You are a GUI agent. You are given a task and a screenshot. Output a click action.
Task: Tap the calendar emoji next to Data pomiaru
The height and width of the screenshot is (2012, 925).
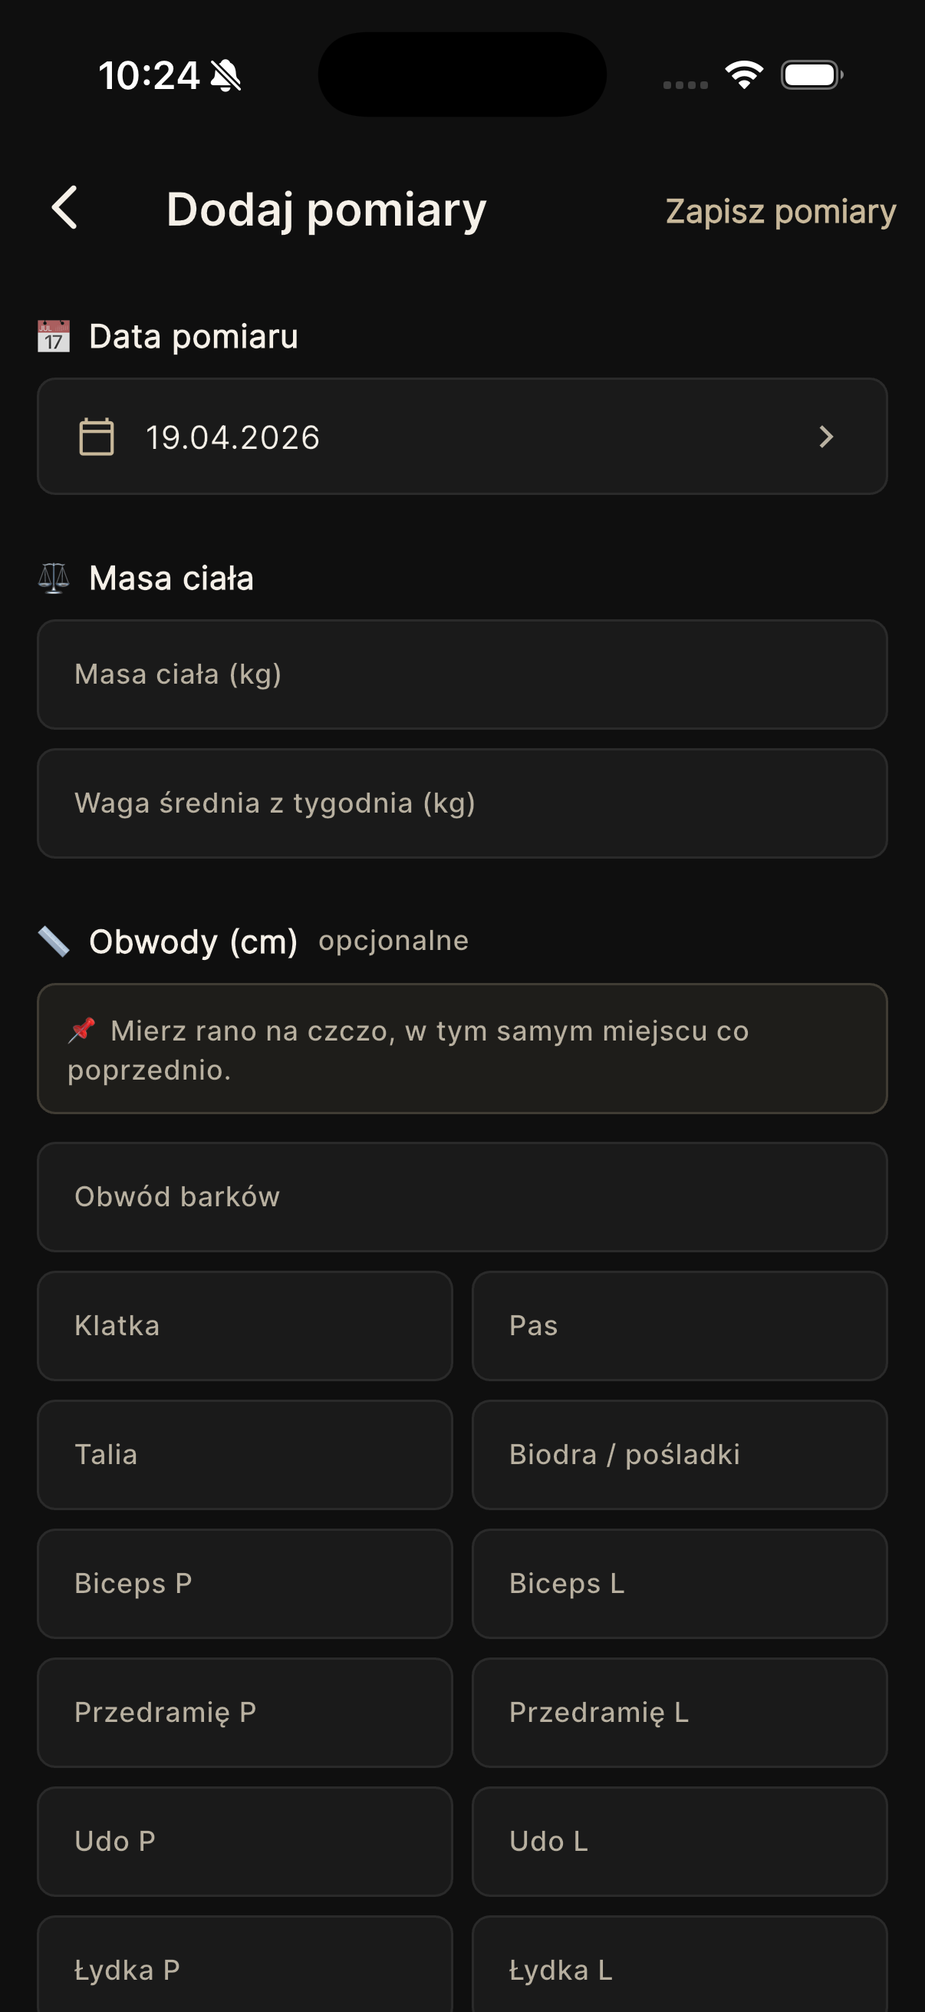(x=53, y=336)
